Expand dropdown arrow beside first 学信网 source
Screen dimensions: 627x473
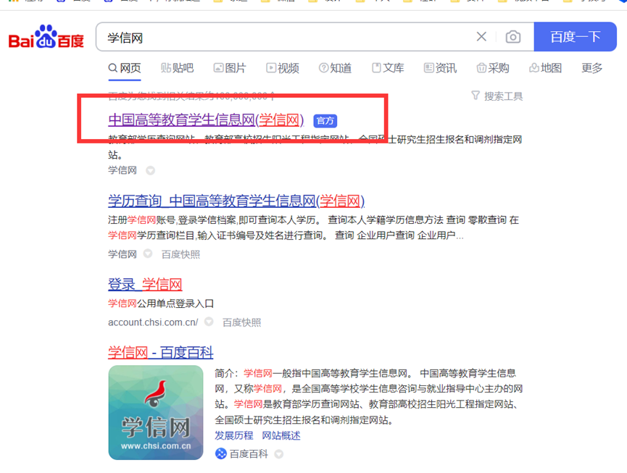click(x=150, y=170)
